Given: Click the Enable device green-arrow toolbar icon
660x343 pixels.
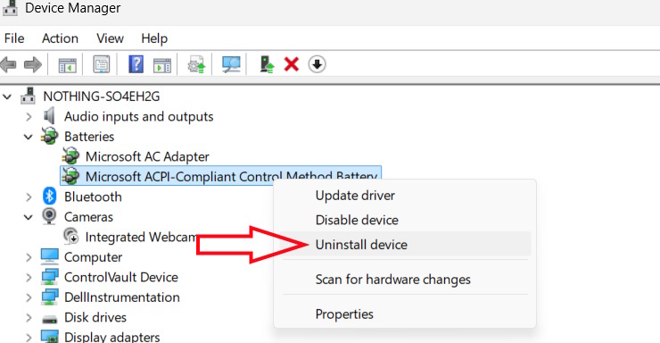Looking at the screenshot, I should point(267,64).
